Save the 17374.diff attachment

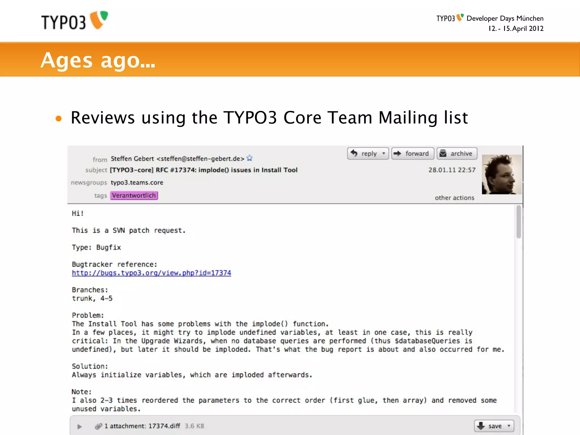pyautogui.click(x=494, y=426)
